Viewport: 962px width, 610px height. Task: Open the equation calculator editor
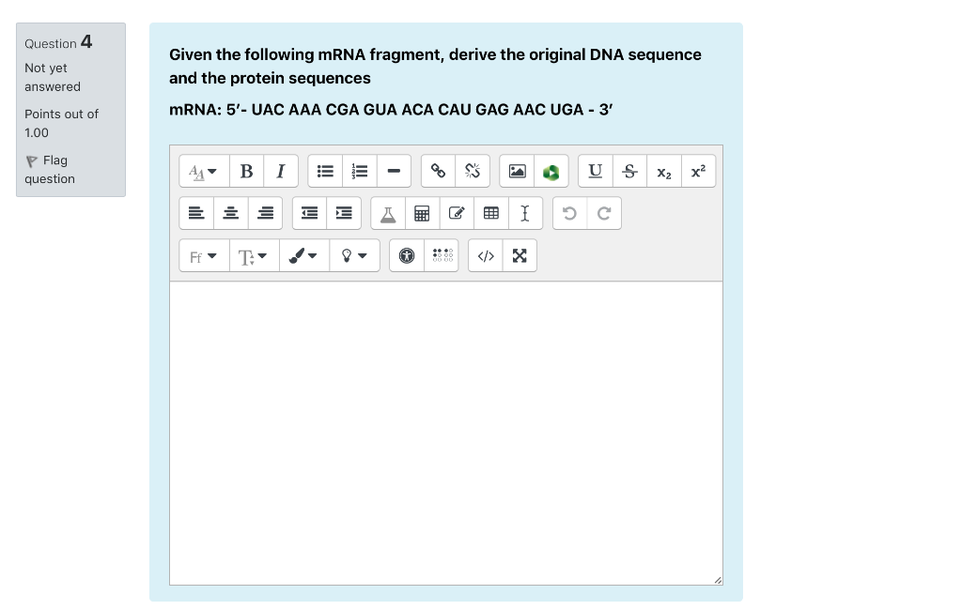coord(422,213)
